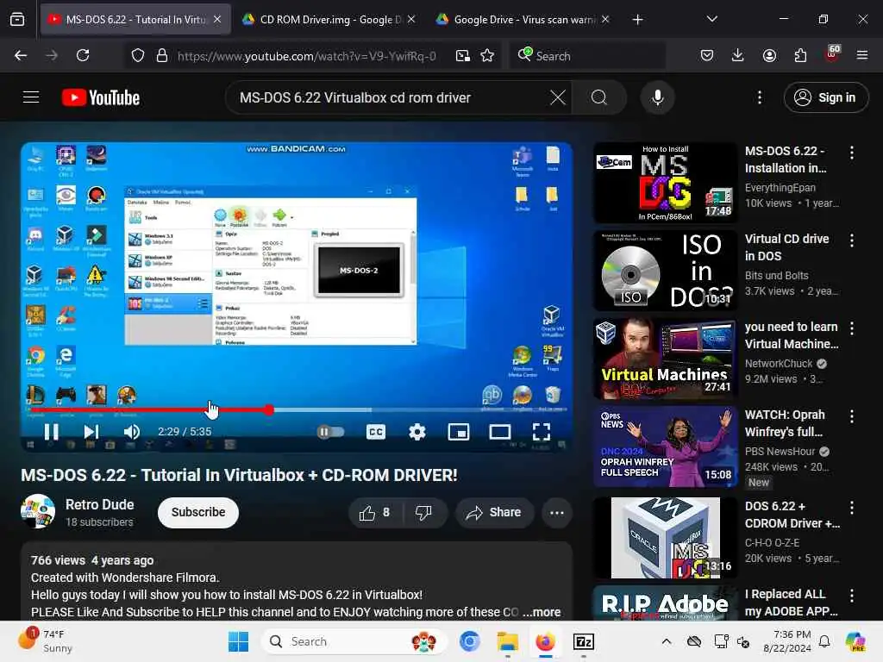Show hidden system tray icons
The height and width of the screenshot is (662, 883).
(x=667, y=641)
